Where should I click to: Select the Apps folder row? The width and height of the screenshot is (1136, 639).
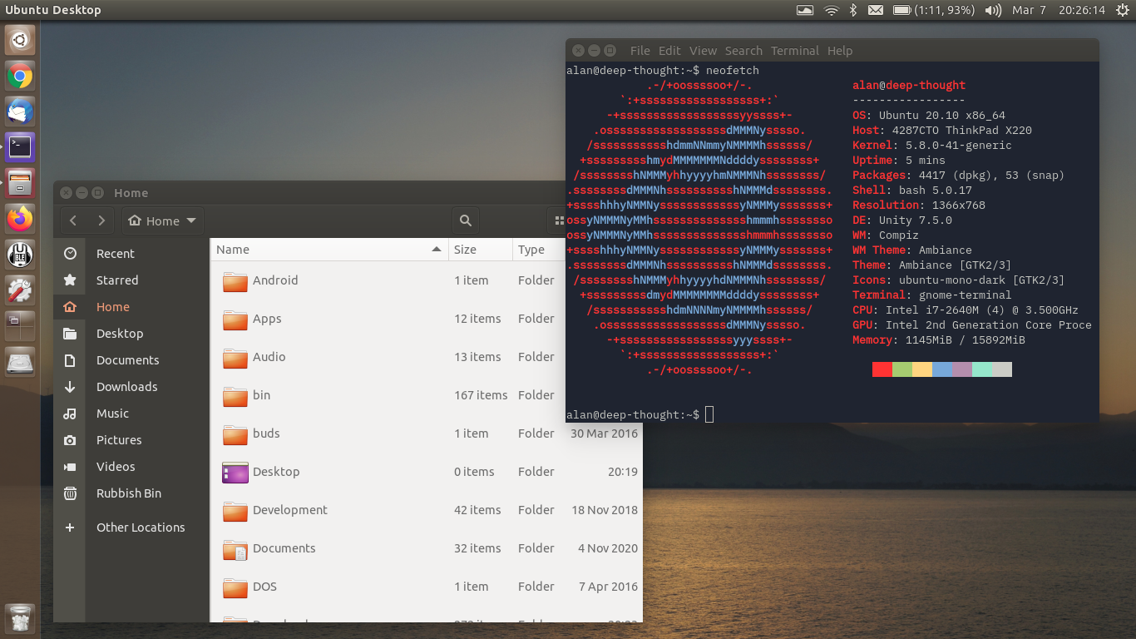(x=427, y=319)
